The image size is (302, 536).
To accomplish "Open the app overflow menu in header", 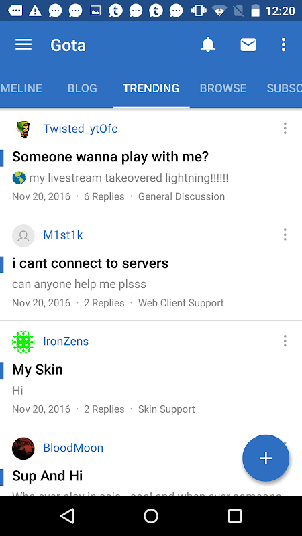I will (x=283, y=45).
